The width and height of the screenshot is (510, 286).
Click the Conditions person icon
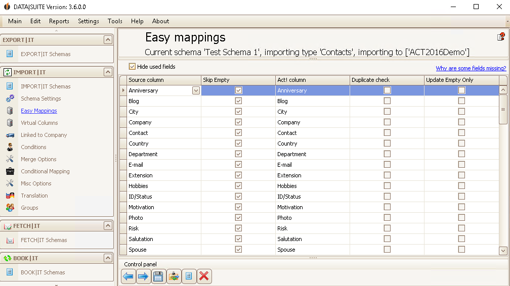(10, 147)
